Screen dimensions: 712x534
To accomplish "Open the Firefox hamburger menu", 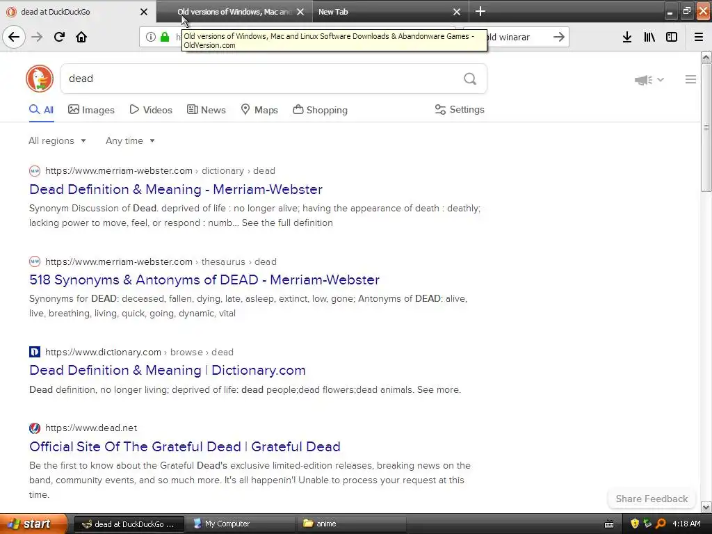I will 699,37.
